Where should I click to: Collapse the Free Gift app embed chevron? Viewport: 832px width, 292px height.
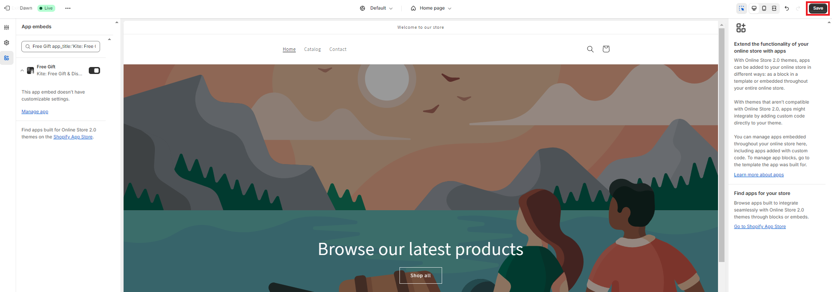pyautogui.click(x=22, y=70)
